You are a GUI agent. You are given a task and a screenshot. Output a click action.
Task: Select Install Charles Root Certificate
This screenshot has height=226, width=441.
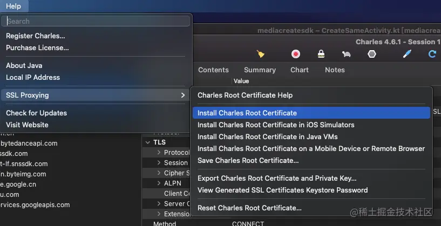pos(311,113)
